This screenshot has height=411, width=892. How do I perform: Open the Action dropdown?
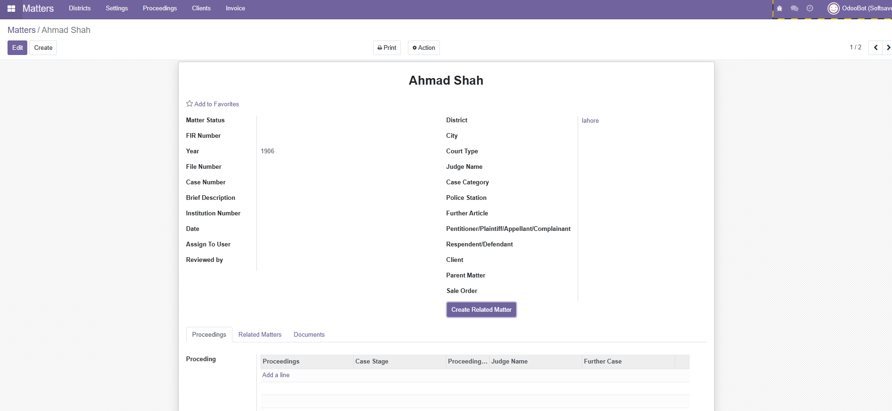[424, 47]
